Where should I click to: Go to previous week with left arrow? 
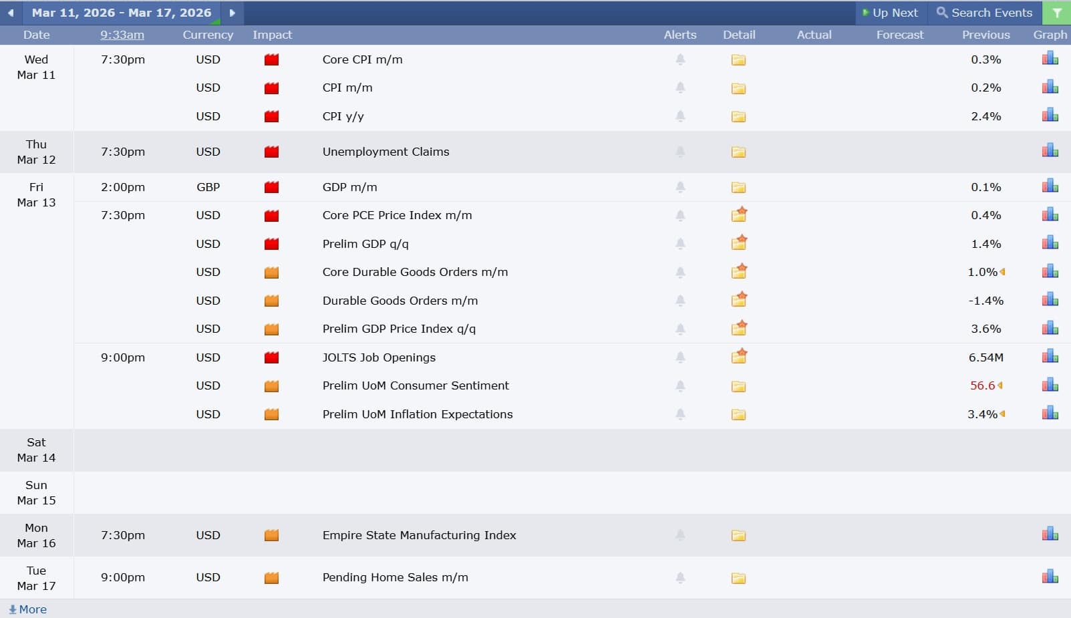point(11,13)
